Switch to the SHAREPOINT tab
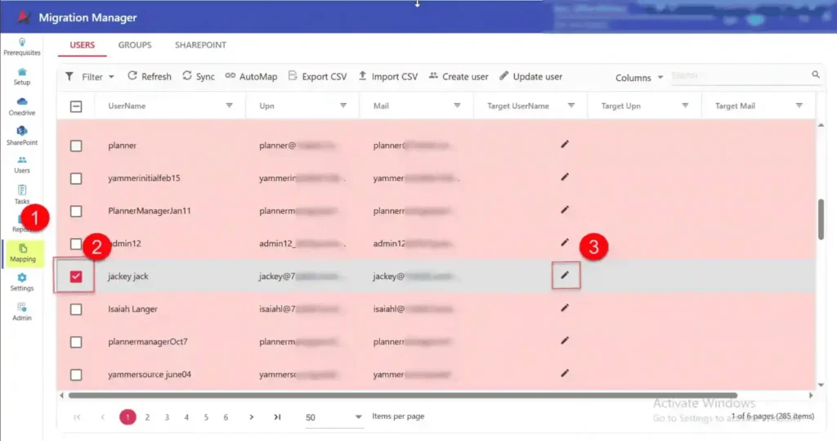 [x=200, y=45]
